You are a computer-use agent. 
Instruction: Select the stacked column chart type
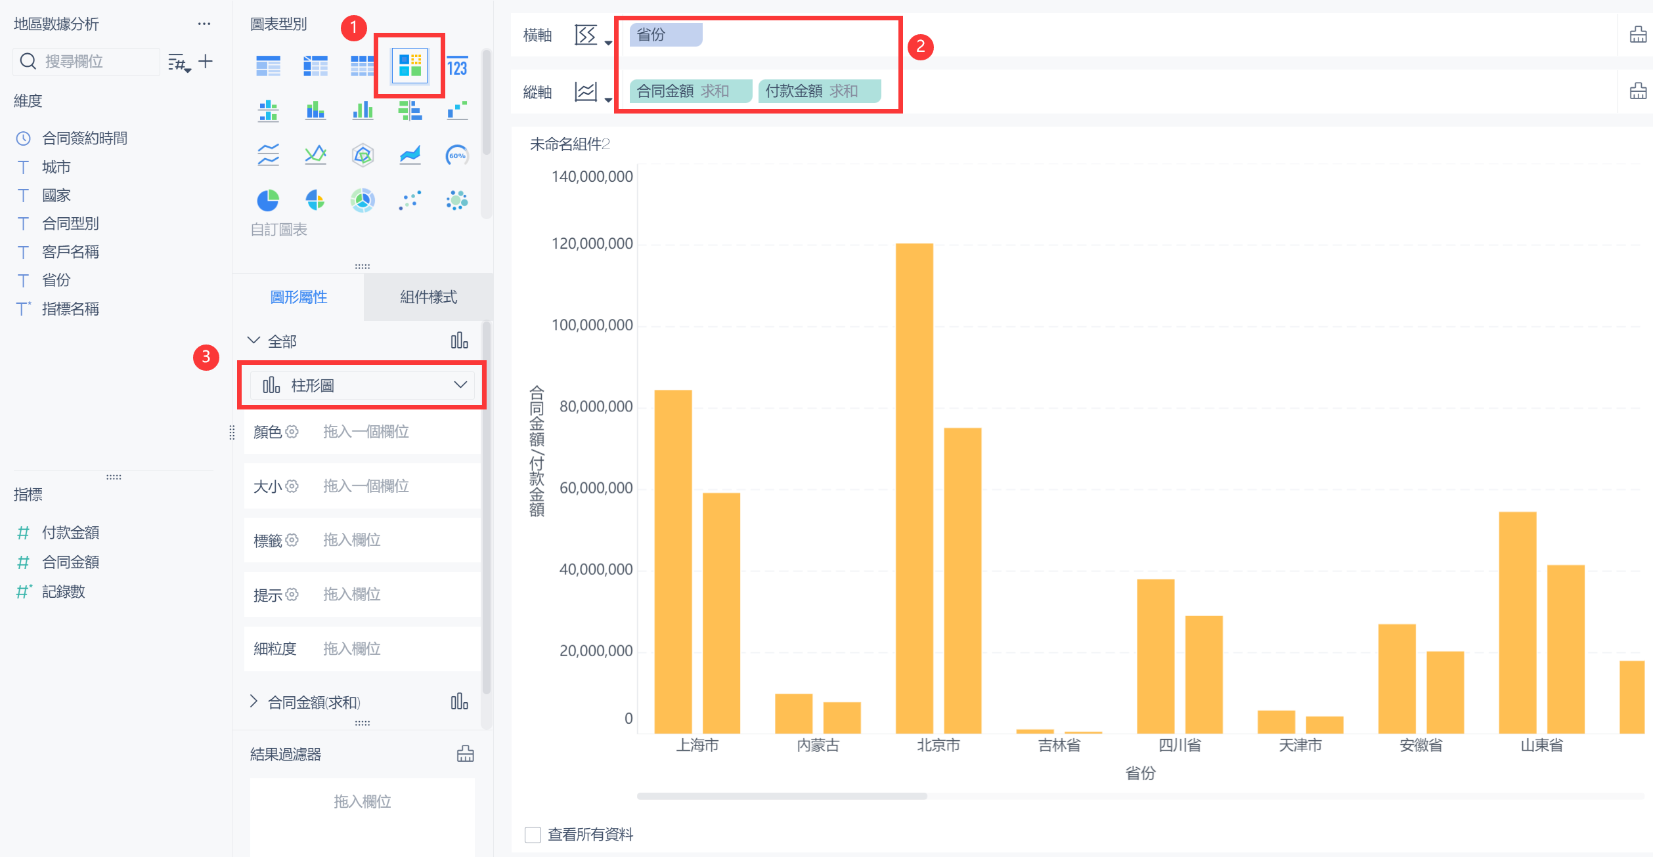pos(315,111)
